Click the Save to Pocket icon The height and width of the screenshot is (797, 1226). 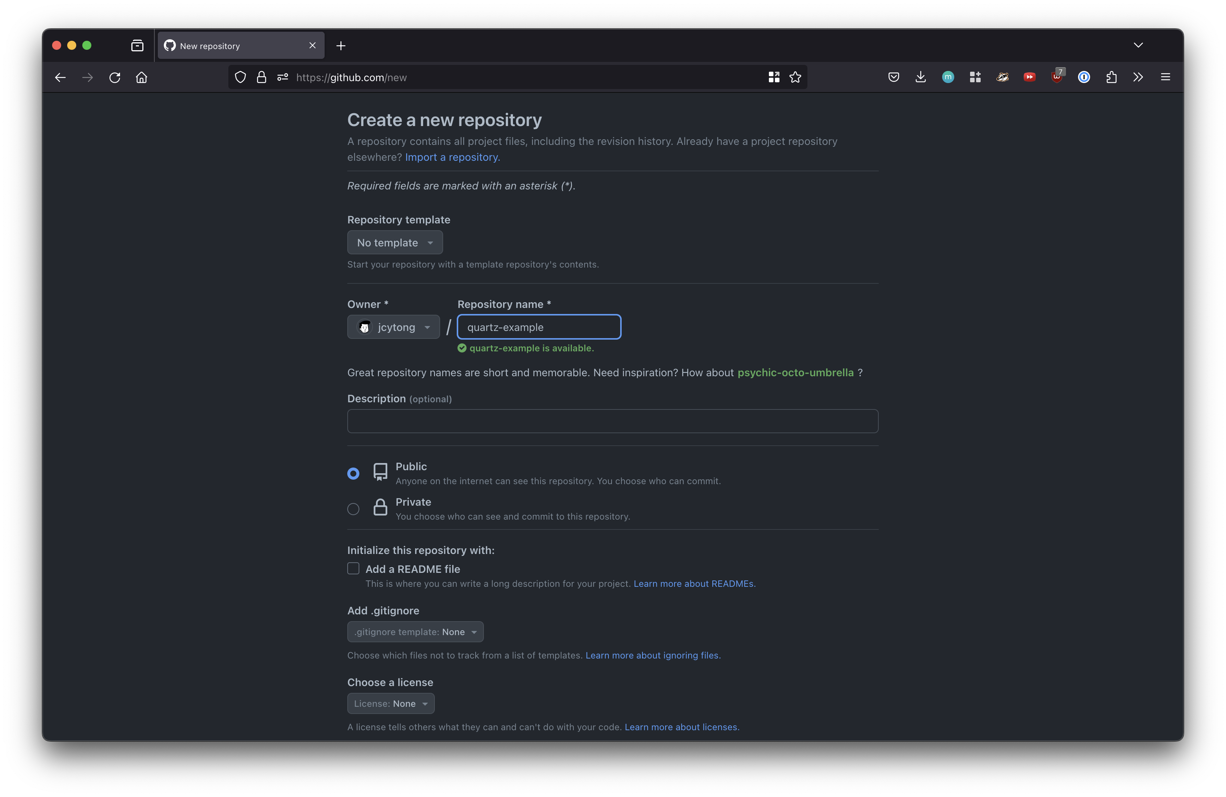[x=894, y=77]
